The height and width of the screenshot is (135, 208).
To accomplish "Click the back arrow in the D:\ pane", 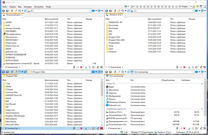I will (x=3, y=11).
